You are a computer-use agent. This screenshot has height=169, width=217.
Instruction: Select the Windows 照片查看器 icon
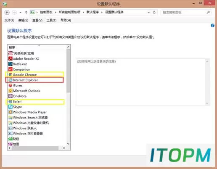coord(11,133)
